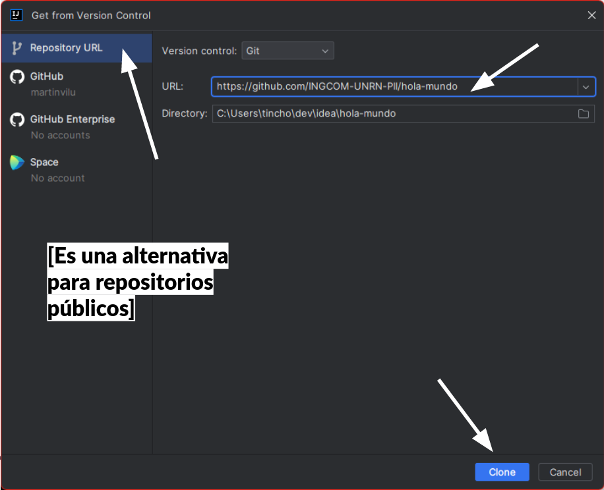The image size is (604, 490).
Task: Focus the URL text field
Action: [x=394, y=87]
